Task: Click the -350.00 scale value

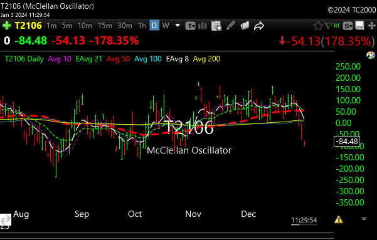Action: 350,202
